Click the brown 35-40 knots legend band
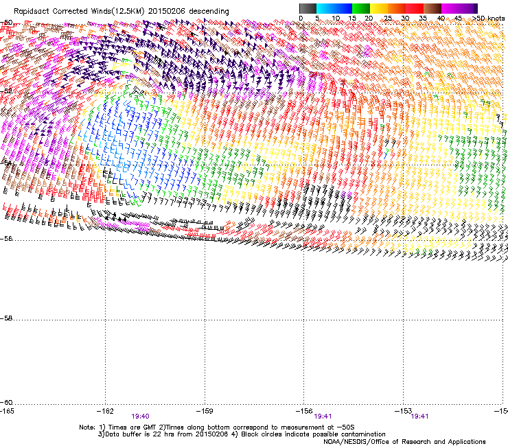The width and height of the screenshot is (508, 446). coord(432,8)
